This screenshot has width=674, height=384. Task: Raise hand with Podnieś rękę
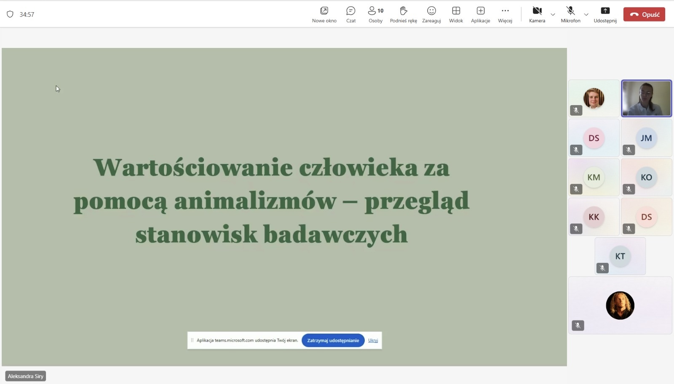click(403, 14)
